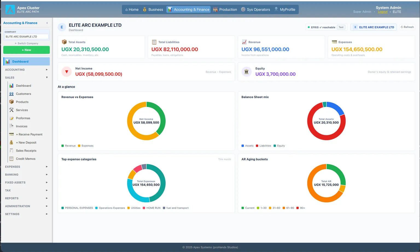The height and width of the screenshot is (252, 420).
Task: Click the Company name input field
Action: tap(27, 37)
